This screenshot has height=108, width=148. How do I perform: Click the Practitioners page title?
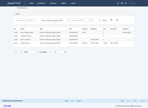pos(22,8)
